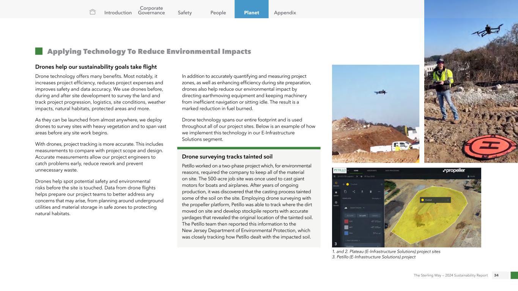This screenshot has height=291, width=518.
Task: Open the Introduction section tab
Action: pos(118,13)
